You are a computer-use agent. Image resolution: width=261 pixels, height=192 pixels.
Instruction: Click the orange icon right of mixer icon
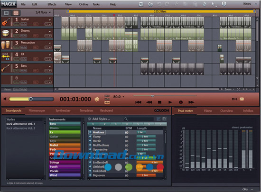click(x=242, y=99)
